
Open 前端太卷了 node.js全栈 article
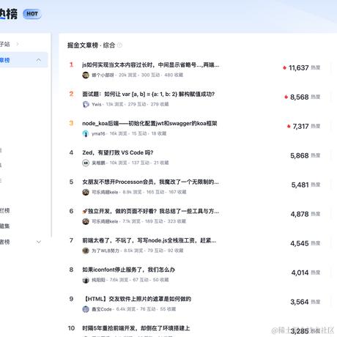149,240
